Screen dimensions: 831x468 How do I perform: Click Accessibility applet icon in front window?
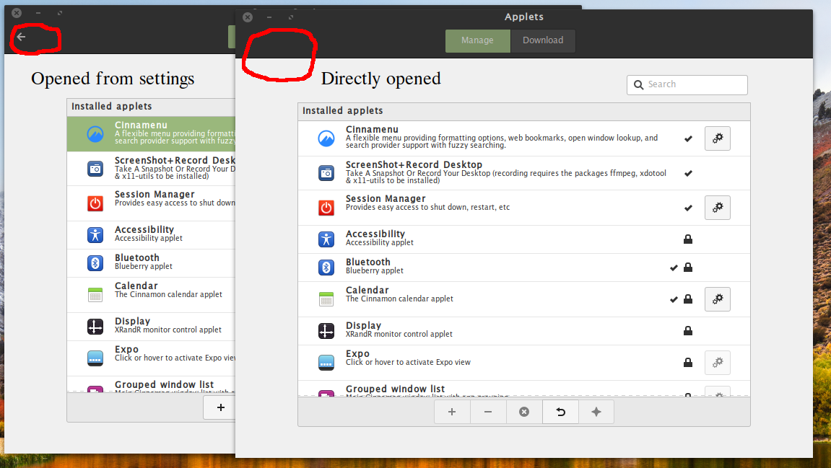point(326,239)
